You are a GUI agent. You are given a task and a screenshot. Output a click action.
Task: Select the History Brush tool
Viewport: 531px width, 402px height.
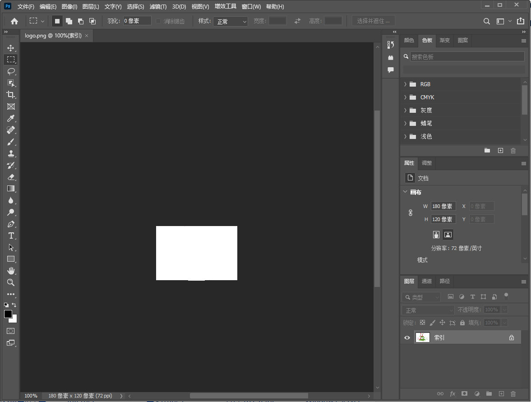point(11,165)
